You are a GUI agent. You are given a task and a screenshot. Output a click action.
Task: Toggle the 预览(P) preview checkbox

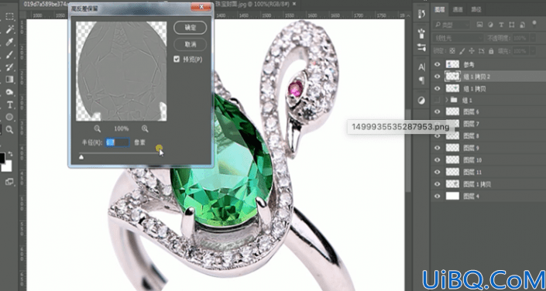pyautogui.click(x=177, y=60)
